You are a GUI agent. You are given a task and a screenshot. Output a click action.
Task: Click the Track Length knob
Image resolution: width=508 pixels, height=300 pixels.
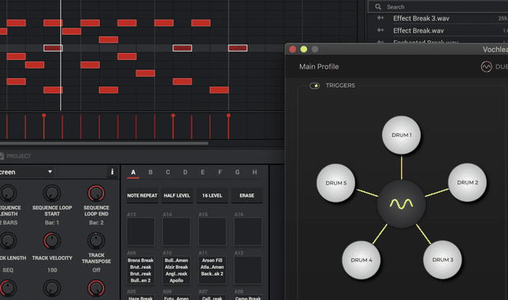pyautogui.click(x=8, y=241)
